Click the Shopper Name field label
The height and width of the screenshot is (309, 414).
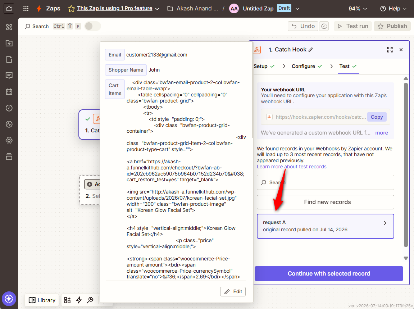coord(126,70)
